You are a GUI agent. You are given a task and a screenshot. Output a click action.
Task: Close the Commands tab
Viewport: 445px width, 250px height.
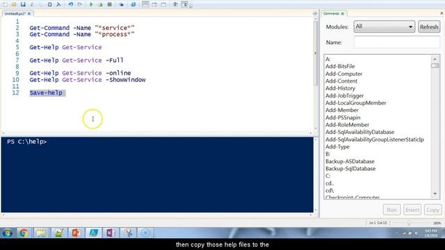343,14
